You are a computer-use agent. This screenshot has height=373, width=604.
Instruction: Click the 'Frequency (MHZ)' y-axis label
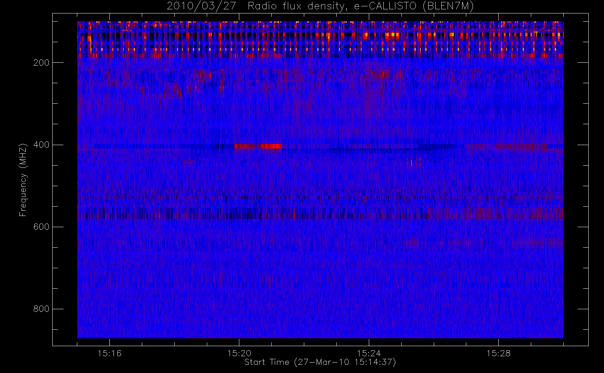(23, 179)
